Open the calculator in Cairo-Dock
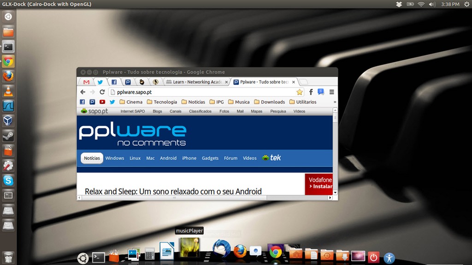Screen dimensions: 472x265 coord(149,254)
